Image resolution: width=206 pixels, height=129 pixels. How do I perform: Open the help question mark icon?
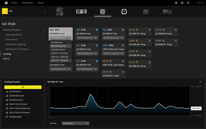click(x=182, y=3)
